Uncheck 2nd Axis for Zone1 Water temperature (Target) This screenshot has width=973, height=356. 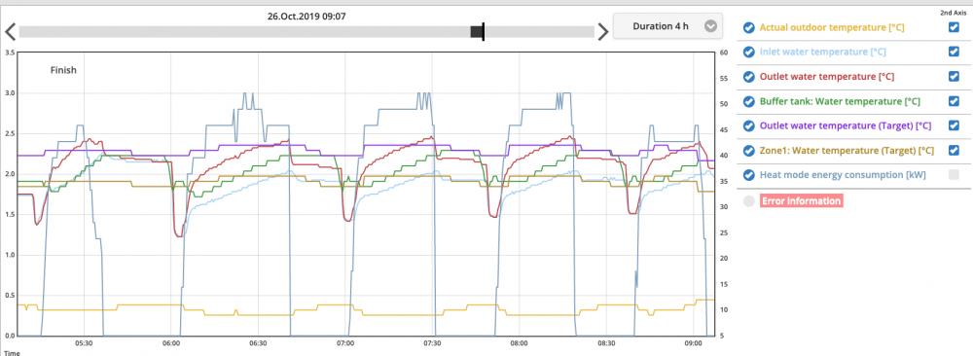pos(954,150)
